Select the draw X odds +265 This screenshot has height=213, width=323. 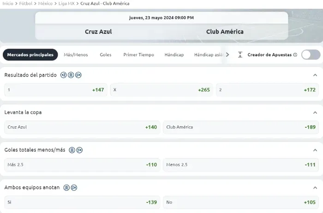161,90
